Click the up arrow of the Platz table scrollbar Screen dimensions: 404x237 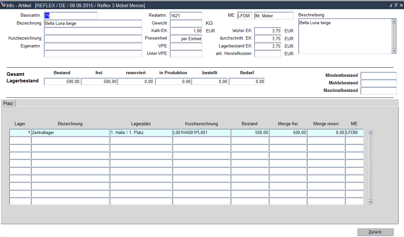click(x=371, y=132)
